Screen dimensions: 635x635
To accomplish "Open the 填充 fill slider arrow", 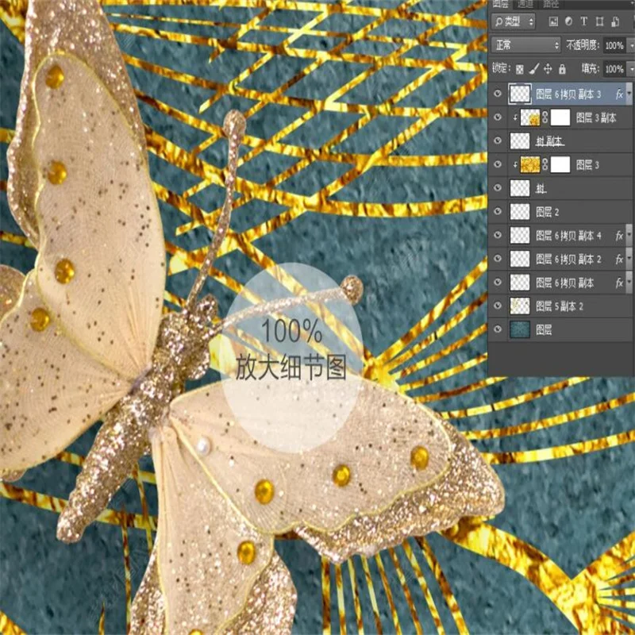I will click(631, 69).
